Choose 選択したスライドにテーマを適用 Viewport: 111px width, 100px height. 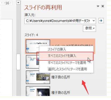[x=66, y=69]
